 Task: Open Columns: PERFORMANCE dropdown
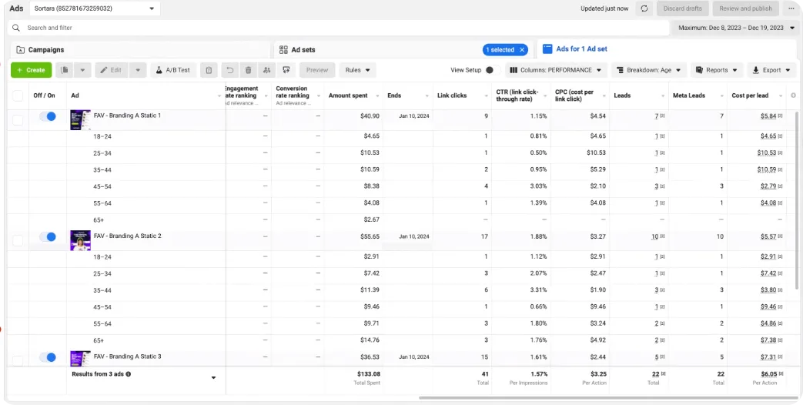point(556,70)
